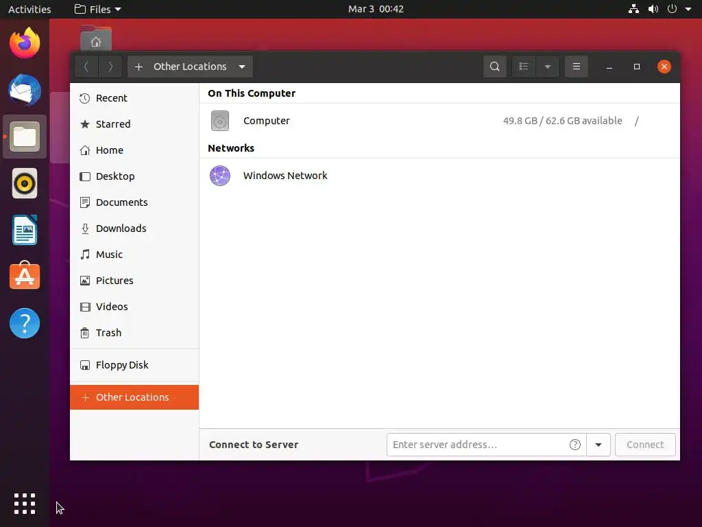Click the house icon beside Home

pos(84,150)
